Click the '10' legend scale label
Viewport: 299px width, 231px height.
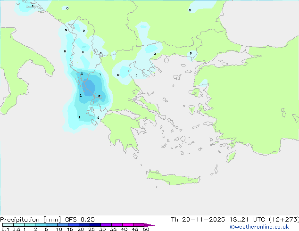coord(59,229)
